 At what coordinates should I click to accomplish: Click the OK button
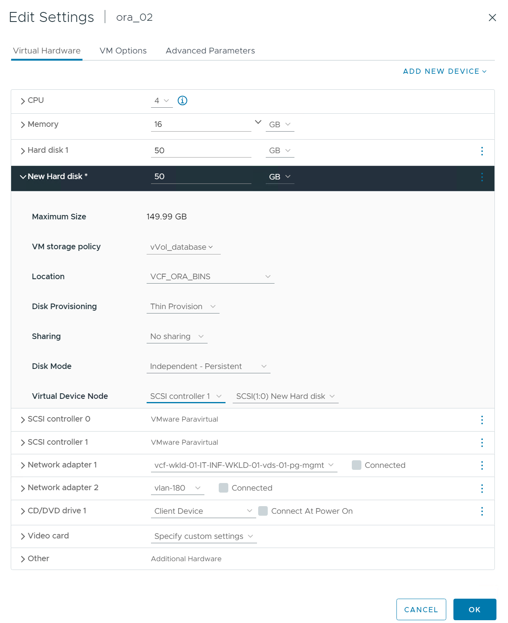[475, 609]
